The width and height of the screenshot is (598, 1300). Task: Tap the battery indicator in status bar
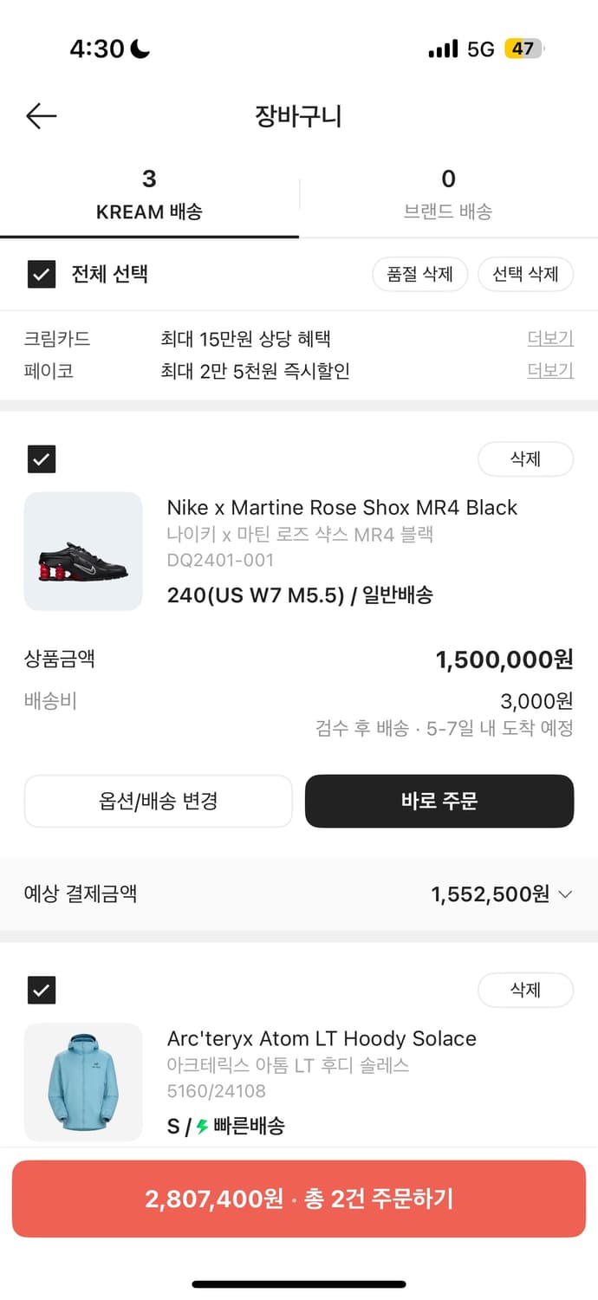pos(523,49)
